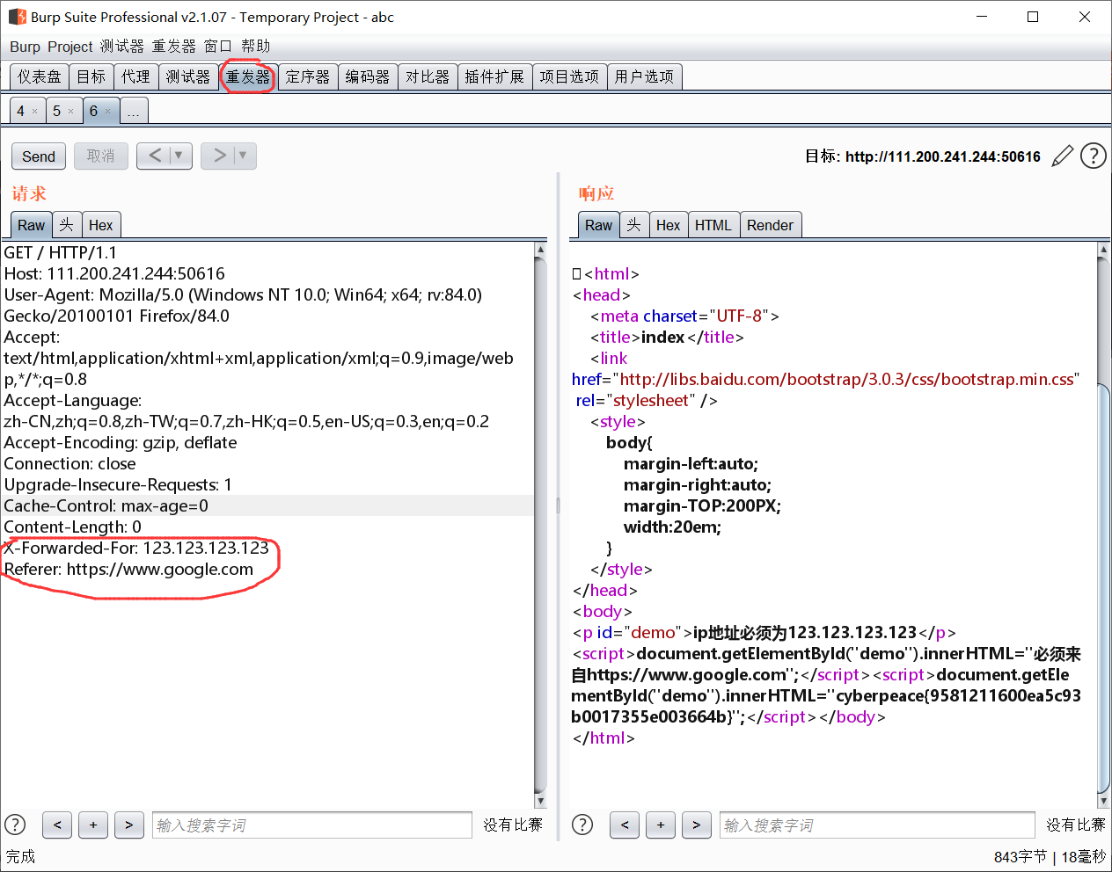Switch to the 对比器 tab
The width and height of the screenshot is (1112, 872).
pos(428,77)
